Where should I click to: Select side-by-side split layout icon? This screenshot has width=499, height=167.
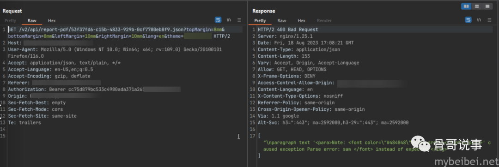point(466,6)
